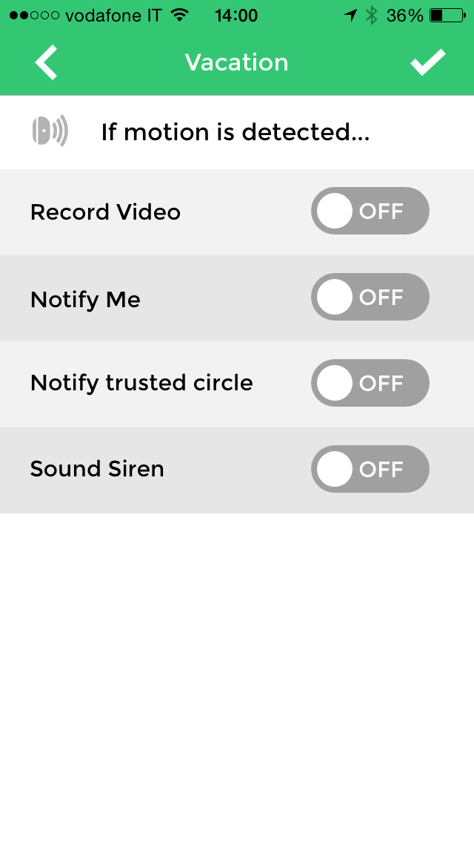Tap the motion sensor icon
Screen dimensions: 474x843
pyautogui.click(x=50, y=131)
